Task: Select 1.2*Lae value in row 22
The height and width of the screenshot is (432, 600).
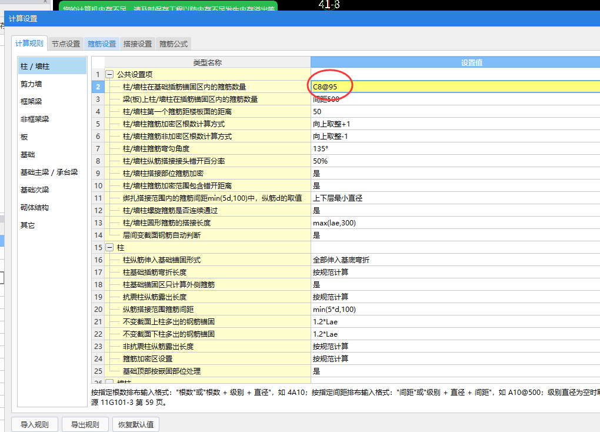Action: coord(455,334)
